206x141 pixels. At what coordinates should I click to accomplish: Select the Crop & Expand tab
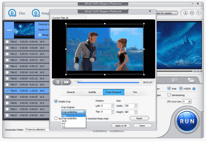(114, 92)
